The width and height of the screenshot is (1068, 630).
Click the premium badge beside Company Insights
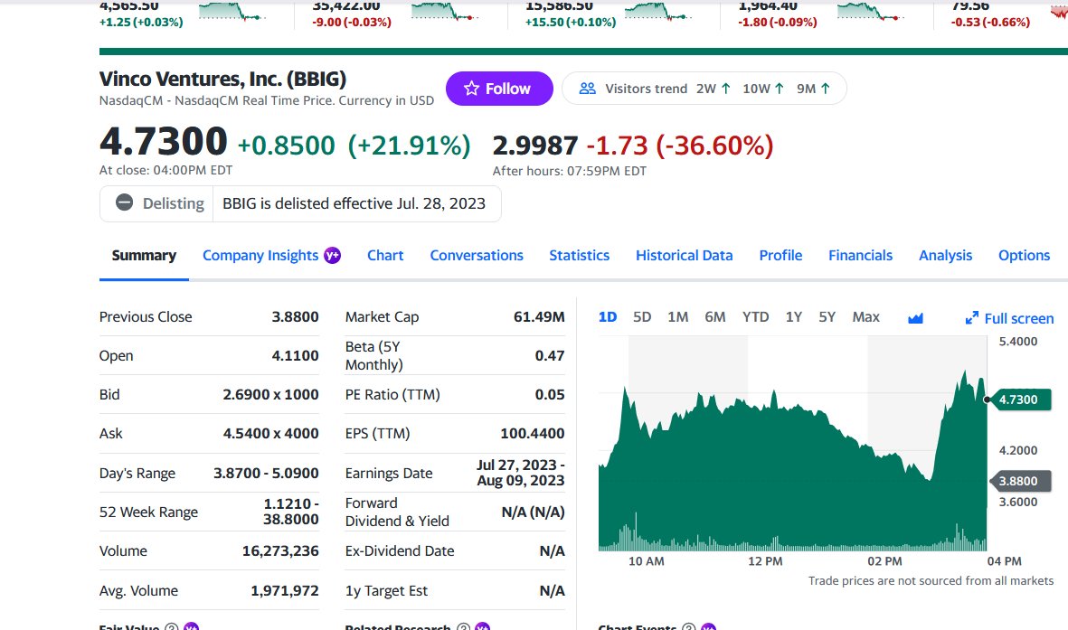(x=333, y=256)
